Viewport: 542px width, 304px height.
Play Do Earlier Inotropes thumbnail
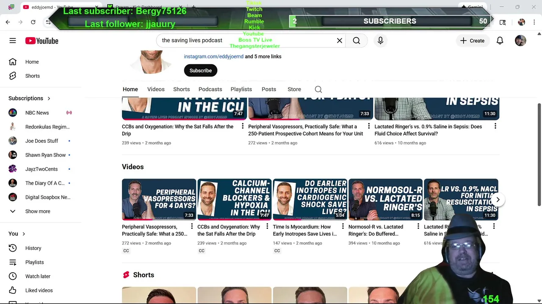(310, 199)
